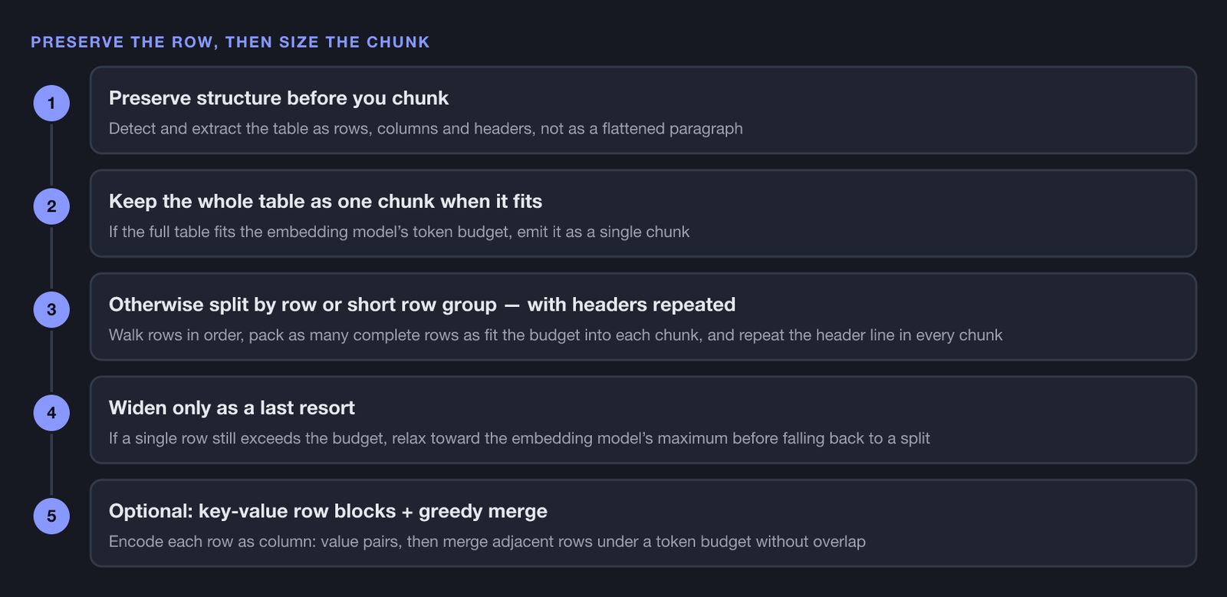Click the step 5 number circle
Screen dimensions: 1227x597
pos(51,516)
